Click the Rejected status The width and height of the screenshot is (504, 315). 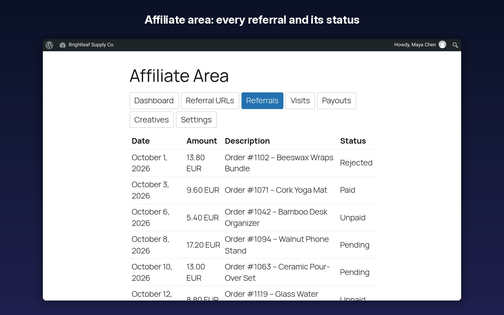[x=356, y=163]
